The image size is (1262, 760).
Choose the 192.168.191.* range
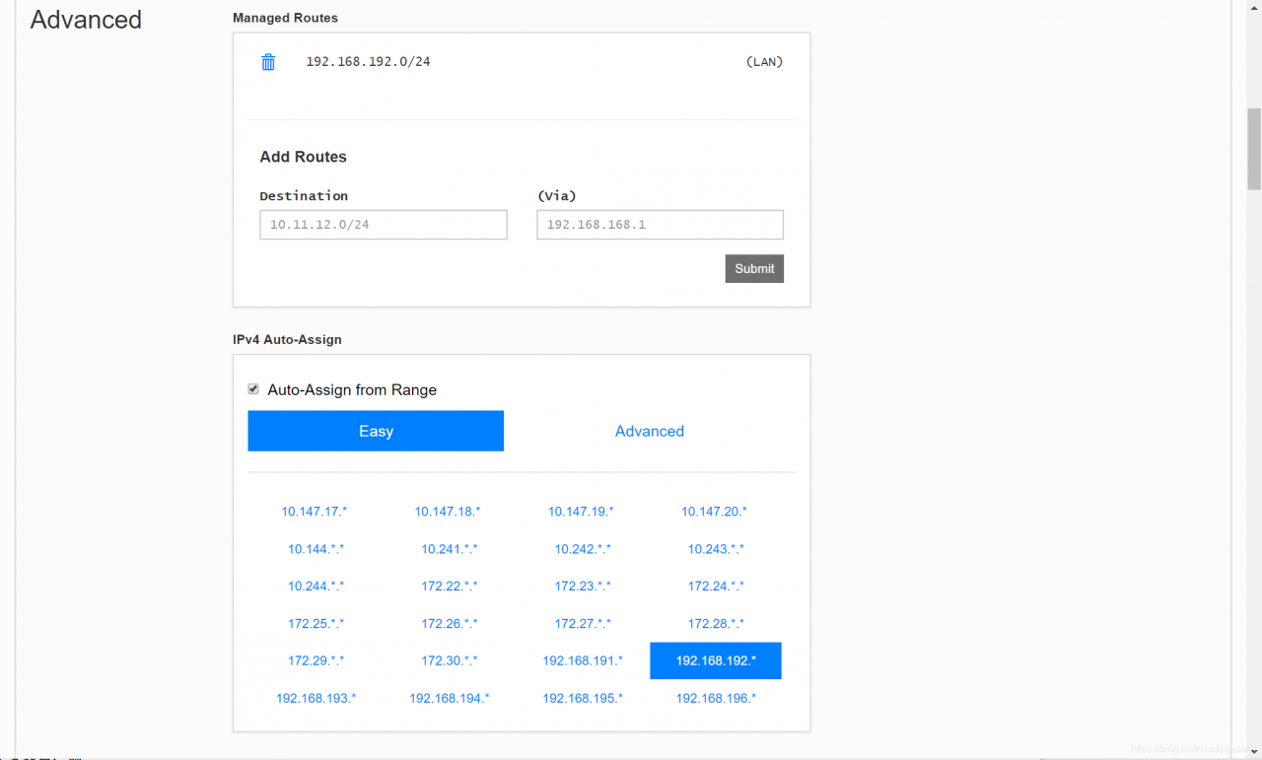tap(583, 660)
